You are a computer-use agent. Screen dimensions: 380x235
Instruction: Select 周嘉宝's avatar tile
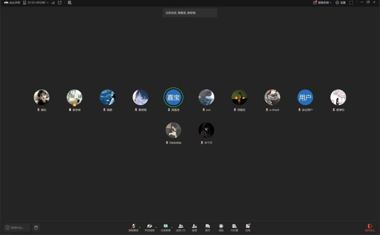(173, 97)
